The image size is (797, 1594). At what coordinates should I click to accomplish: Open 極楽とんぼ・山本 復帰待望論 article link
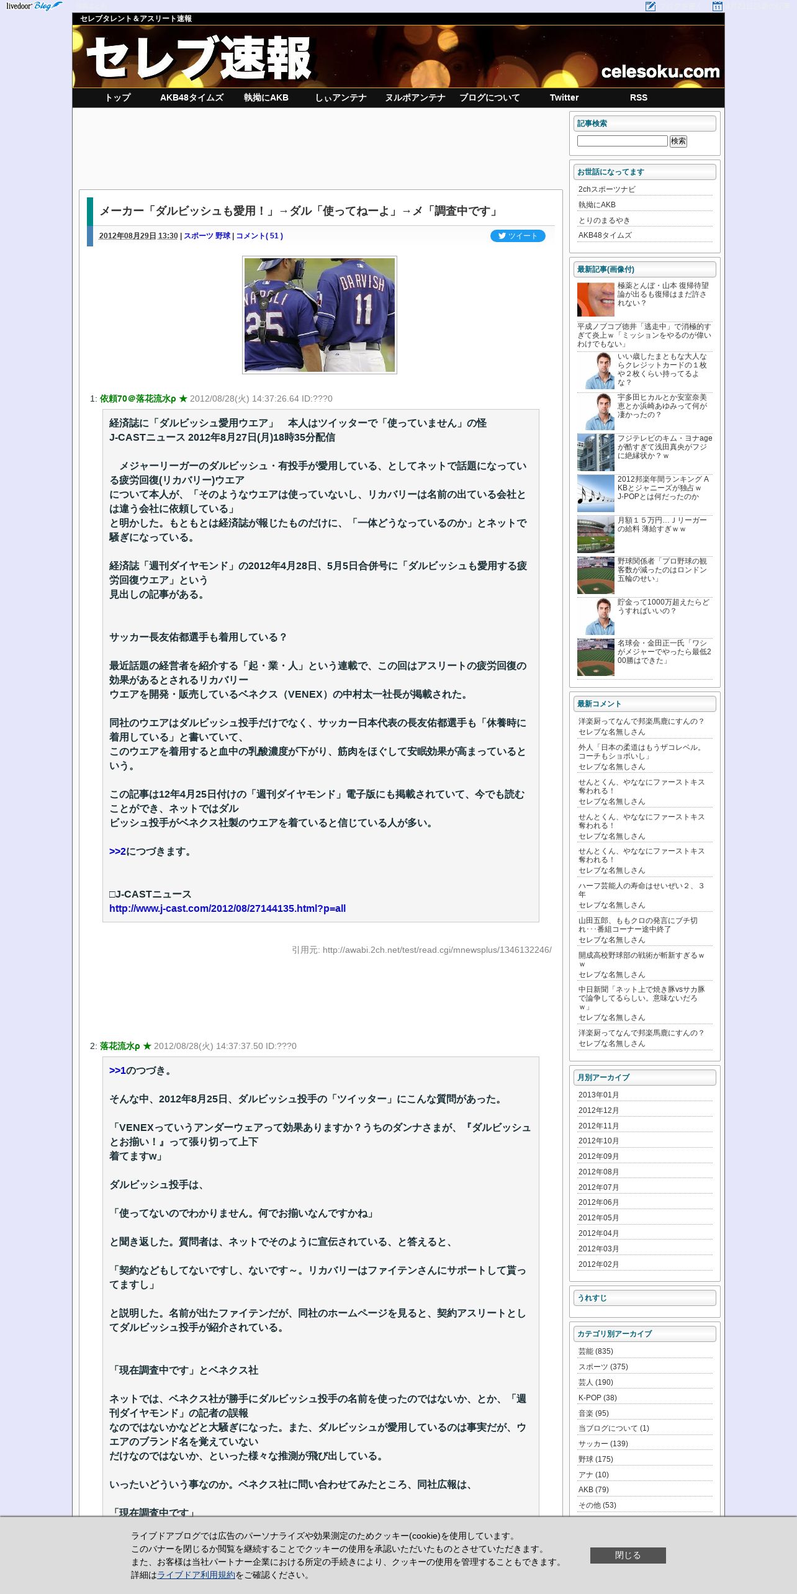[x=663, y=294]
